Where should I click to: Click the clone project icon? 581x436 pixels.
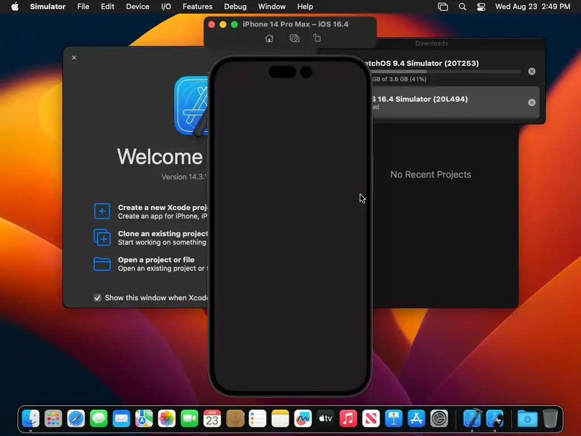tap(102, 237)
